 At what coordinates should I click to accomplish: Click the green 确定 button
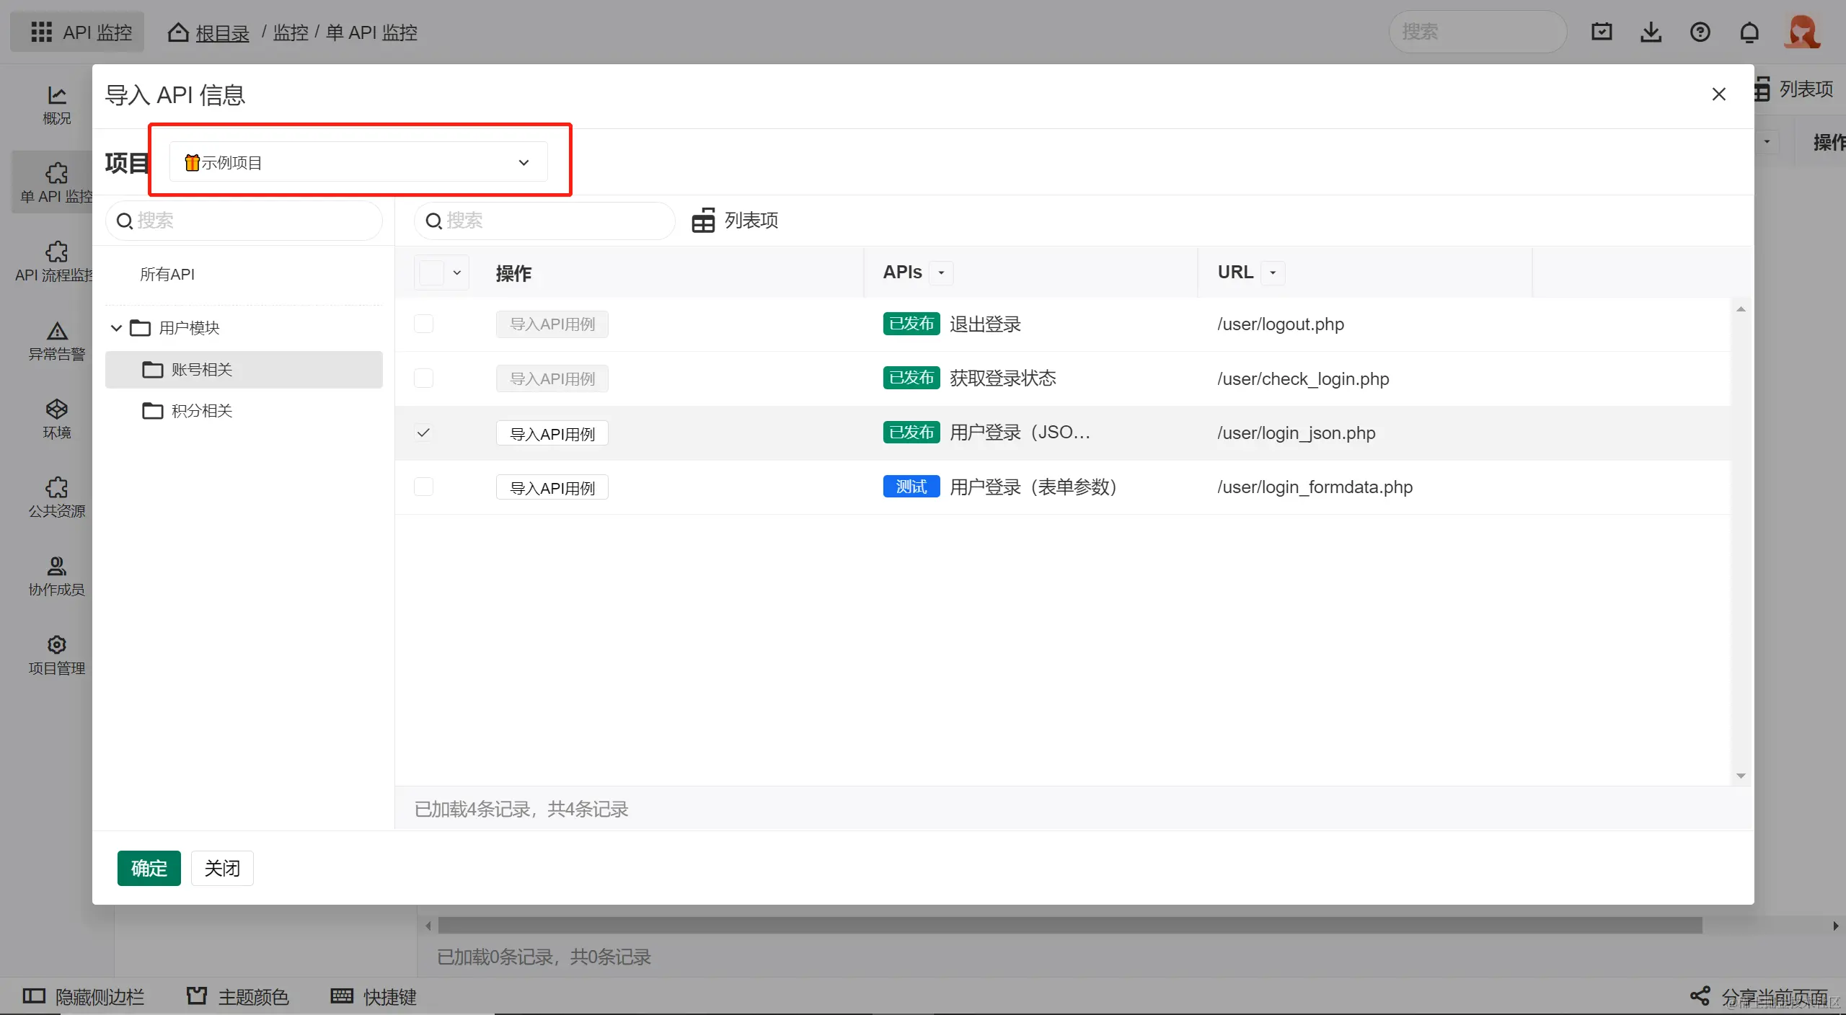tap(149, 868)
